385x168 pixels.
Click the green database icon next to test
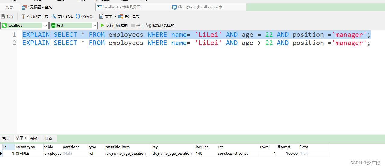pos(53,25)
